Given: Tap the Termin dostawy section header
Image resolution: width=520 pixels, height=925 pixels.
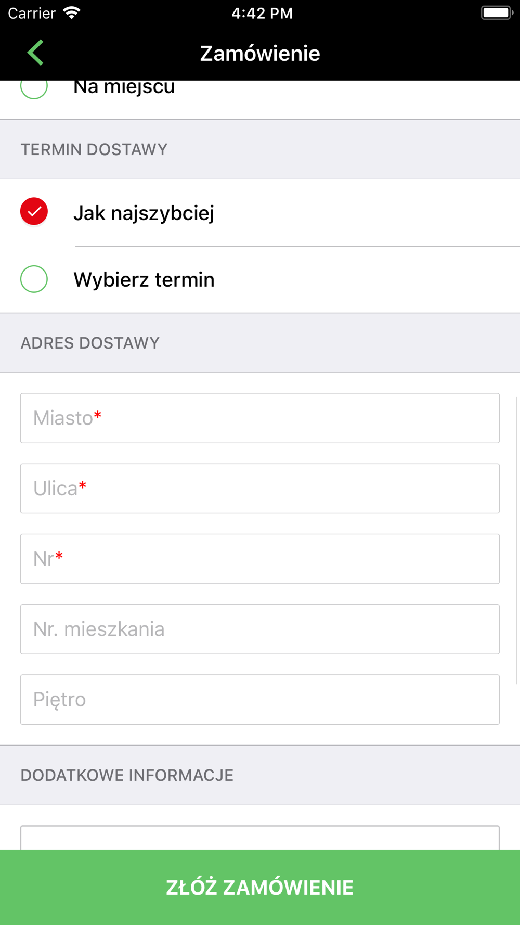Looking at the screenshot, I should 94,150.
